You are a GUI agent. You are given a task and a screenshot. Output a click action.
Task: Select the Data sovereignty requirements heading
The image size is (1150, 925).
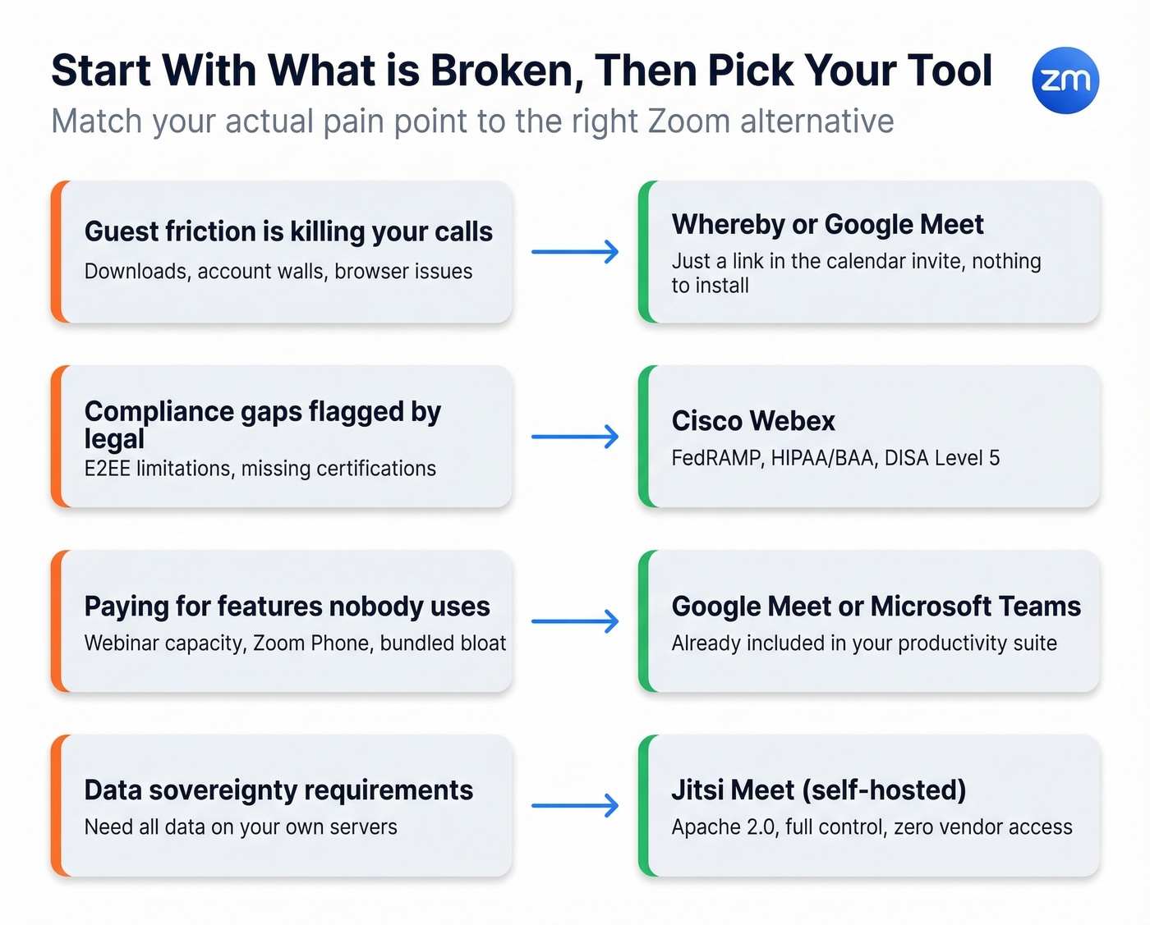pos(278,790)
